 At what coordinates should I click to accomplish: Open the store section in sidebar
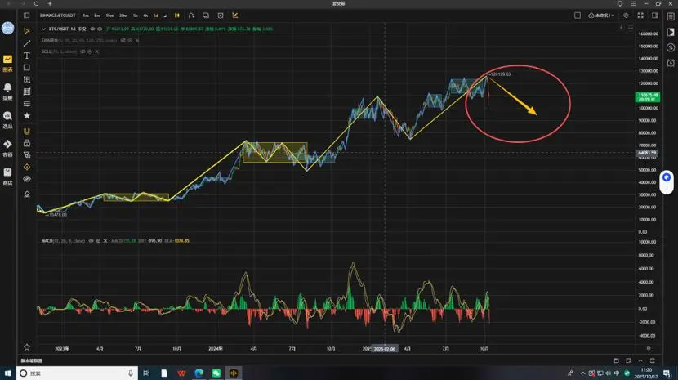tap(8, 177)
